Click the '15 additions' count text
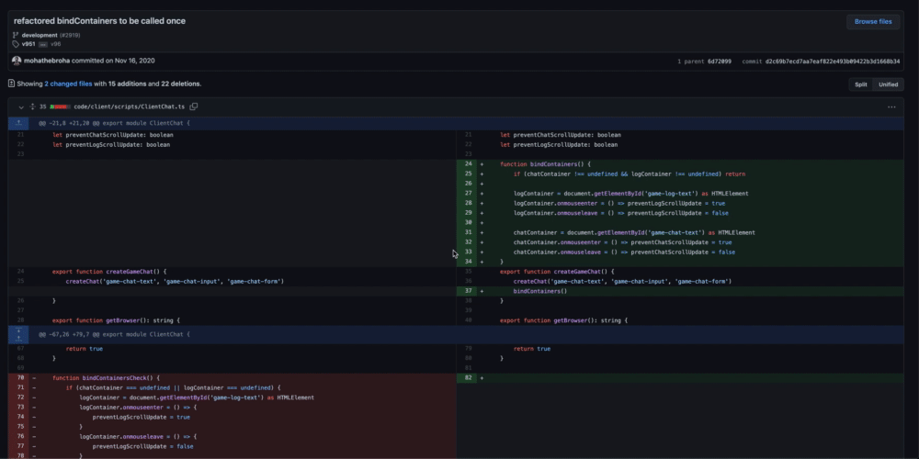Image resolution: width=919 pixels, height=459 pixels. pos(127,84)
